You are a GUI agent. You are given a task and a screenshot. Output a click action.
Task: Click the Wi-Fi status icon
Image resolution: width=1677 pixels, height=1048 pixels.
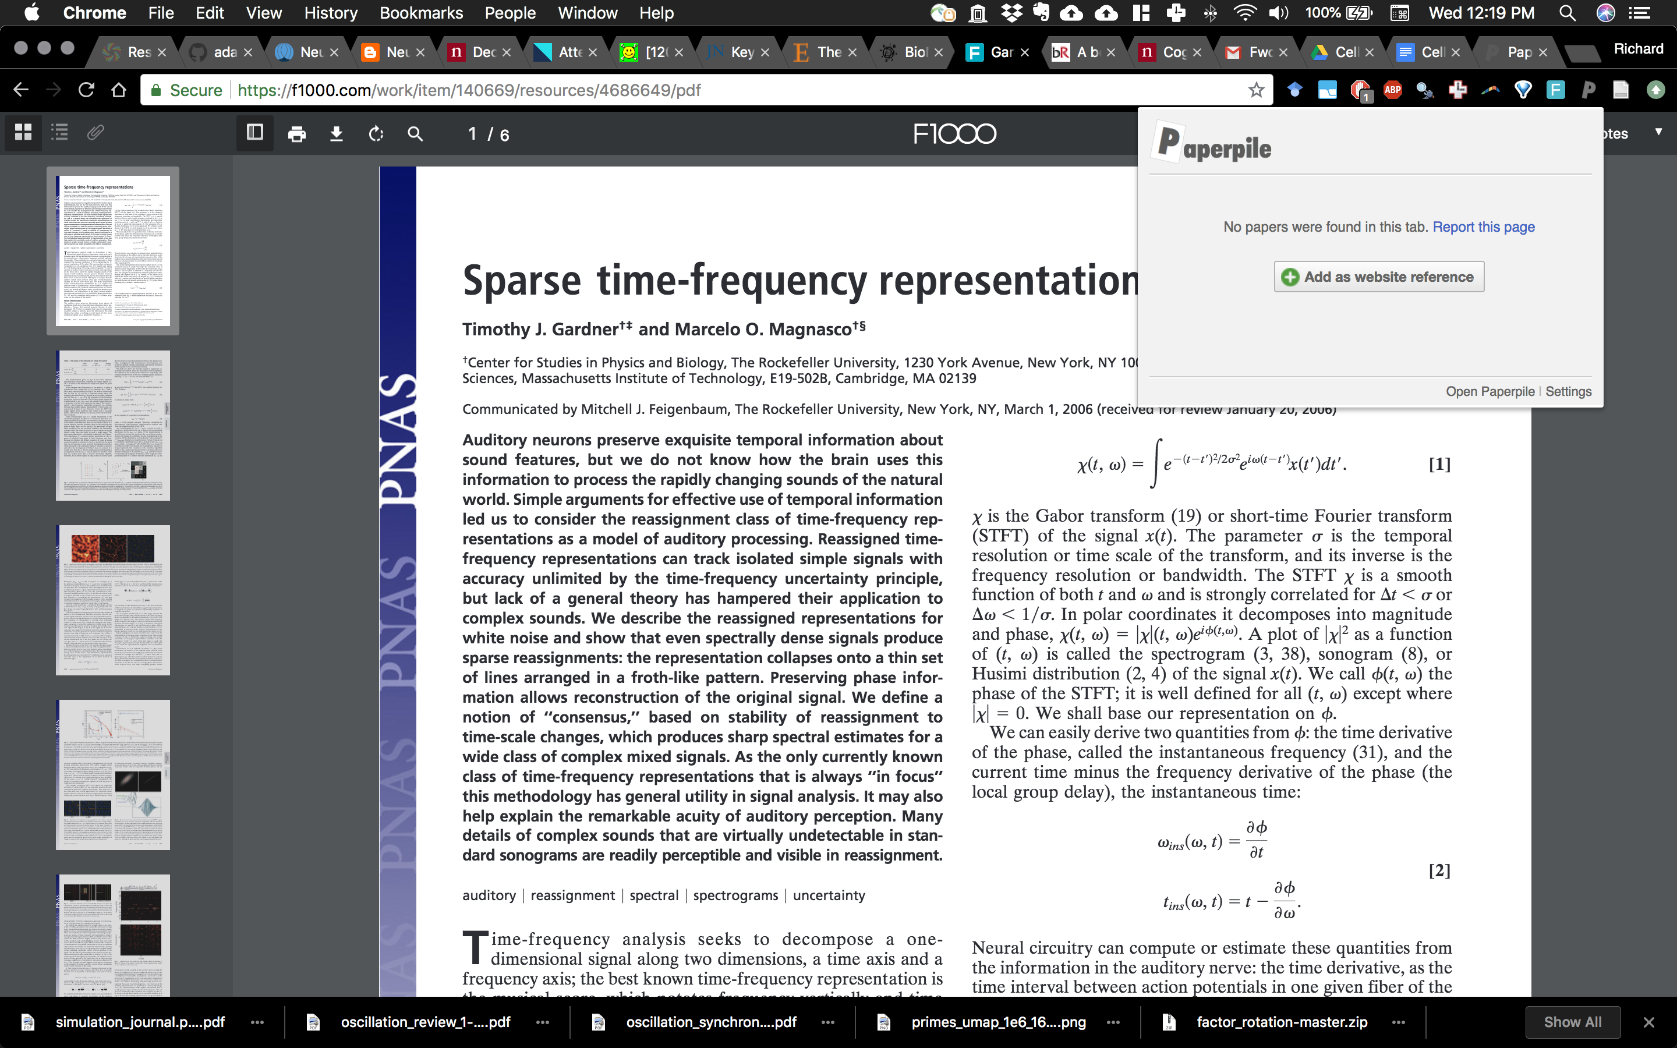coord(1244,13)
